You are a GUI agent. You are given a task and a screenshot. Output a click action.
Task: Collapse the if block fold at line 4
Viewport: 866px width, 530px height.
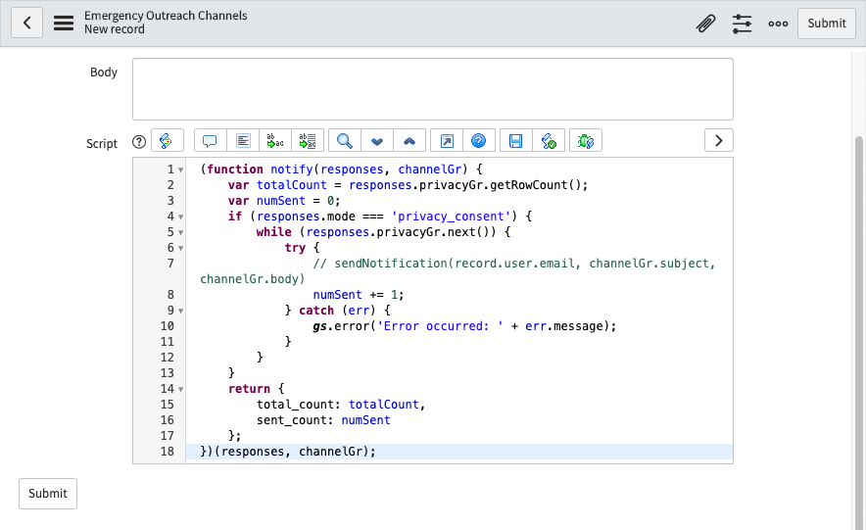pos(180,217)
